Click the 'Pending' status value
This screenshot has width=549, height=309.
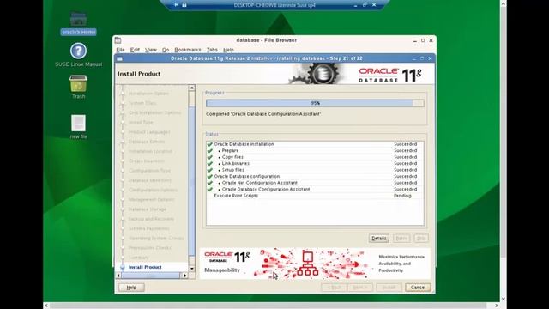[x=402, y=196]
